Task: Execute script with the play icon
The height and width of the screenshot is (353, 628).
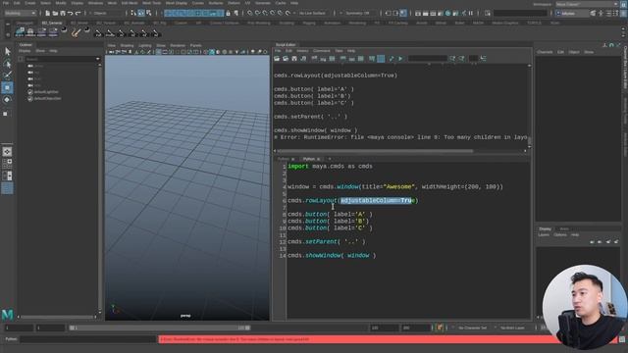Action: click(x=400, y=59)
